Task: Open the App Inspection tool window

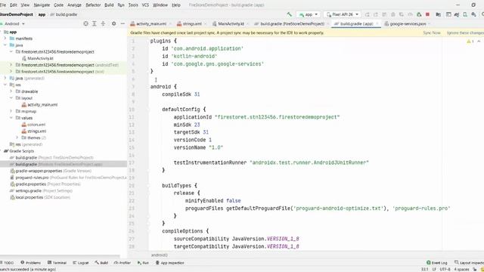Action: (x=169, y=263)
